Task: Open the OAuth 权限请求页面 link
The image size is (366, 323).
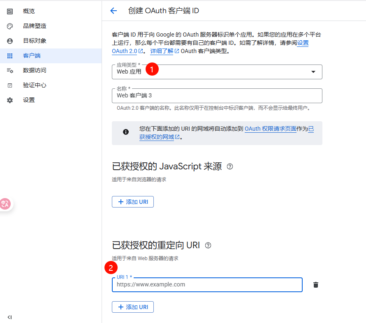Action: [x=270, y=129]
